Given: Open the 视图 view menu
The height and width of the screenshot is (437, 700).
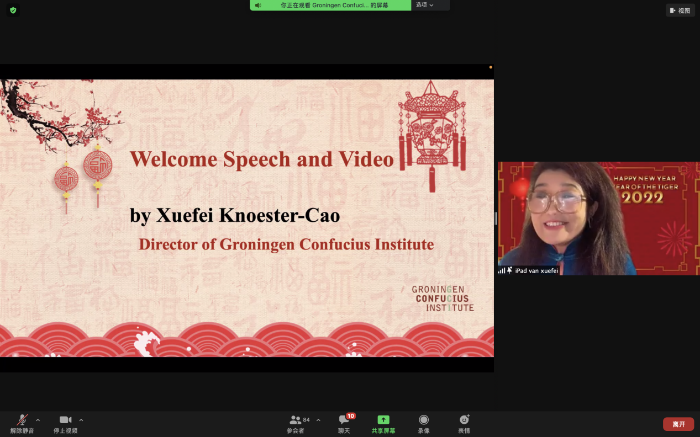Looking at the screenshot, I should click(x=680, y=10).
